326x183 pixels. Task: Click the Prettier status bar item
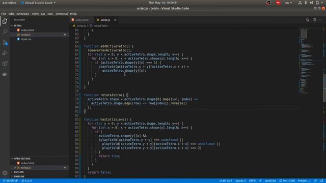304,181
